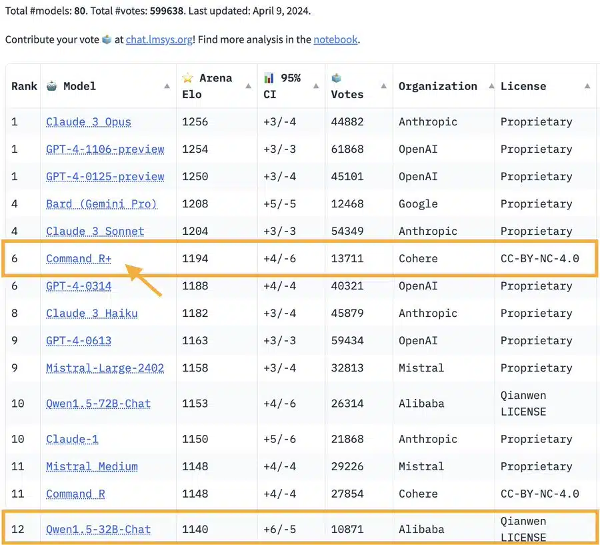Viewport: 600px width, 545px height.
Task: Click the Organization column header
Action: click(x=437, y=86)
